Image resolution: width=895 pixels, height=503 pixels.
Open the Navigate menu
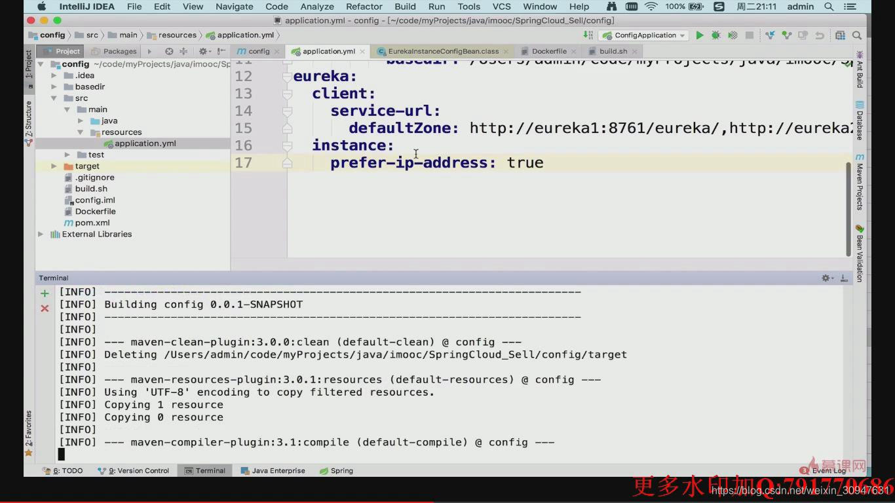(x=234, y=7)
